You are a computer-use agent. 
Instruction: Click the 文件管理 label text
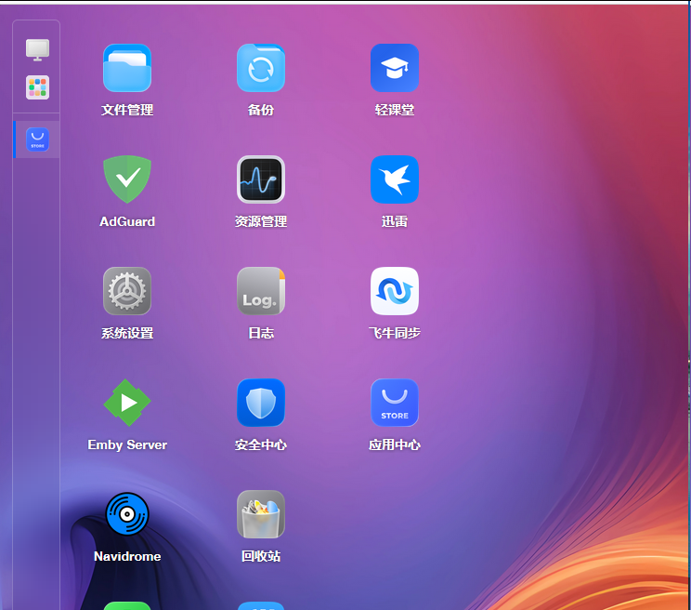(127, 110)
